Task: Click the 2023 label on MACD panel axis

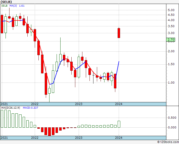Action: 79,138
